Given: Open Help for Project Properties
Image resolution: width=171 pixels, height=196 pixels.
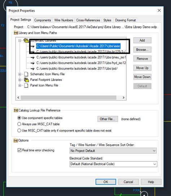Looking at the screenshot, I should pyautogui.click(x=151, y=182).
